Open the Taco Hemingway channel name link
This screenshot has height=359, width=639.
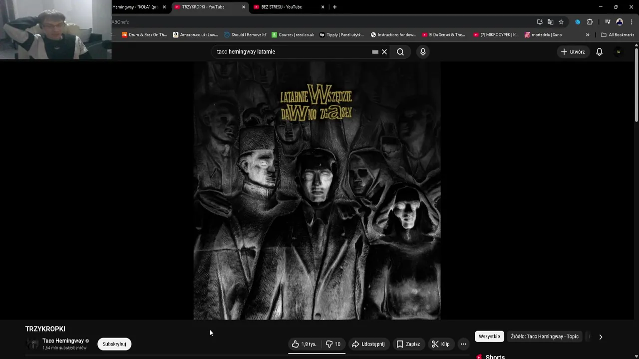(63, 341)
